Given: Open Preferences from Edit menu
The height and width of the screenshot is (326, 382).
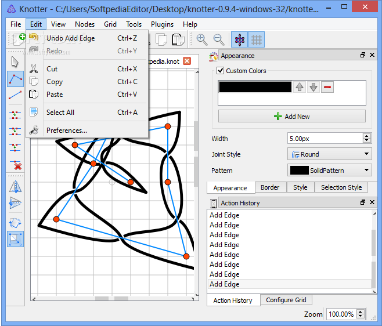Looking at the screenshot, I should coord(87,131).
